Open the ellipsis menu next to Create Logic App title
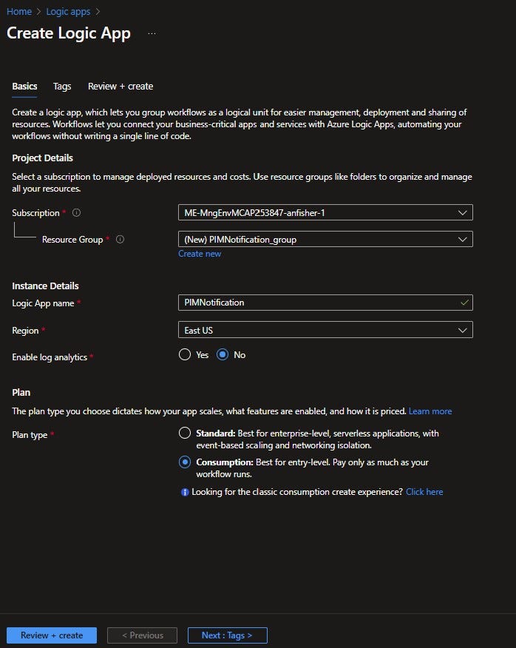This screenshot has width=516, height=648. tap(152, 33)
